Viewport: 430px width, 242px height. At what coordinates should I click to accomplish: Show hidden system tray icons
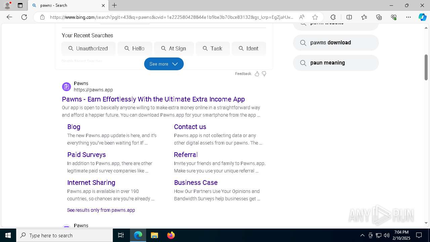(x=362, y=235)
